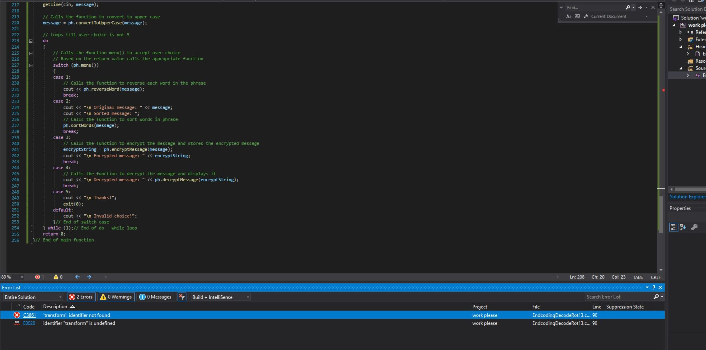The width and height of the screenshot is (706, 350).
Task: Expand the External Dependencies node
Action: [x=681, y=40]
